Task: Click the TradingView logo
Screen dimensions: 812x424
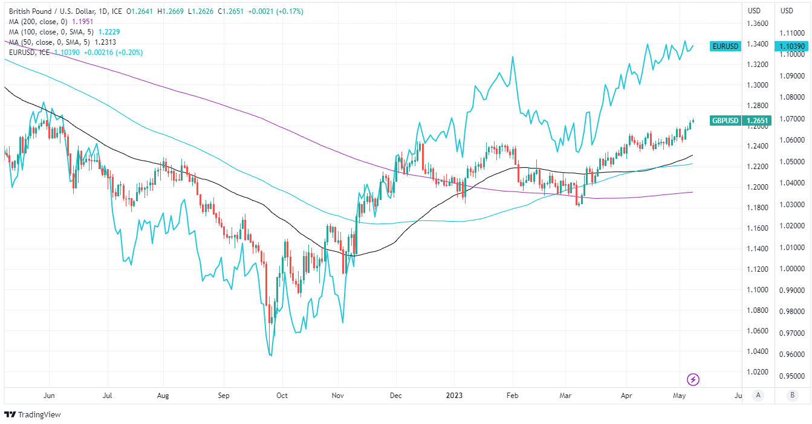Action: click(x=33, y=414)
